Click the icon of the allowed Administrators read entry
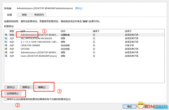 [x=6, y=52]
